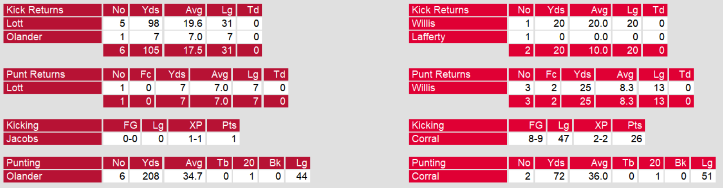Screen dimensions: 723x188
Task: Click the 105 total kick return yards
Action: [x=151, y=50]
